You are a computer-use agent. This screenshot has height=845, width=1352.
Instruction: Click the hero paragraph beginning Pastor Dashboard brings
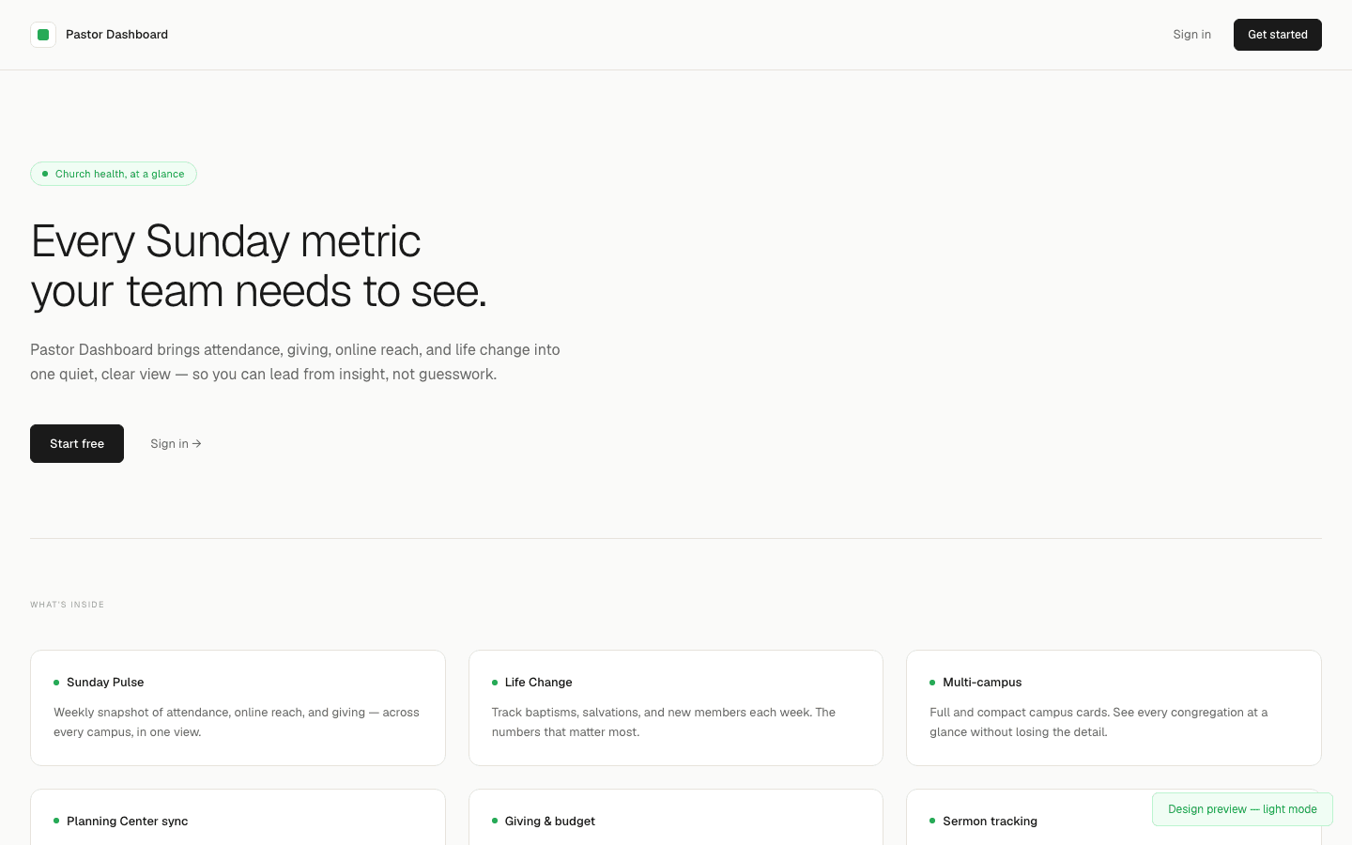click(x=295, y=361)
